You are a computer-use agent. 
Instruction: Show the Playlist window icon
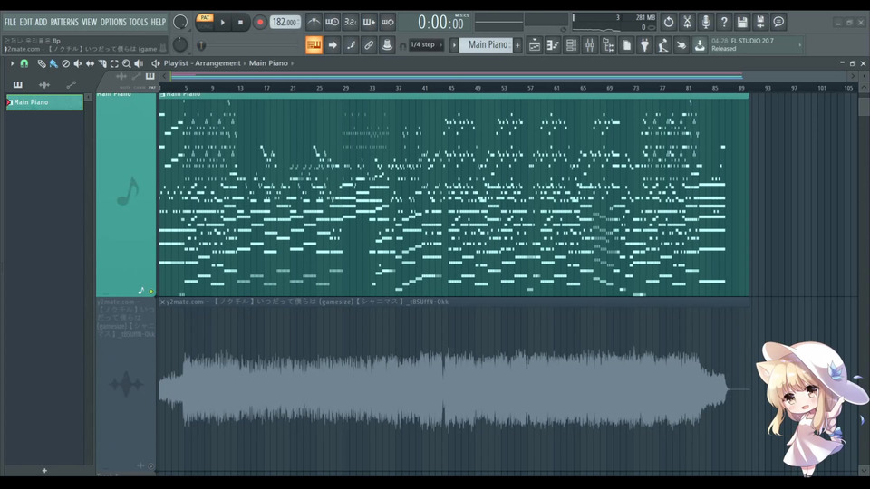pos(535,45)
